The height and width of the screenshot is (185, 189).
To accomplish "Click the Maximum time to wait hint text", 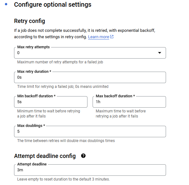I will tap(121, 114).
